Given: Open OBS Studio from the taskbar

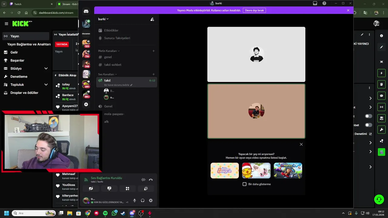Looking at the screenshot, I should [x=141, y=213].
